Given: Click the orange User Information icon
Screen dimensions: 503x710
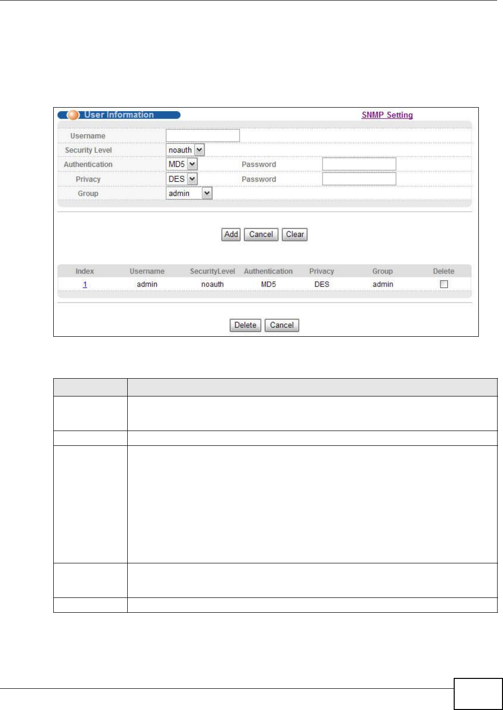Looking at the screenshot, I should 73,115.
